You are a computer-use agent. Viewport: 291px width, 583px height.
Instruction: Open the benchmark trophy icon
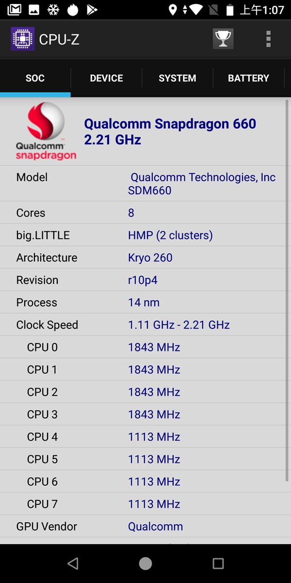pyautogui.click(x=223, y=39)
